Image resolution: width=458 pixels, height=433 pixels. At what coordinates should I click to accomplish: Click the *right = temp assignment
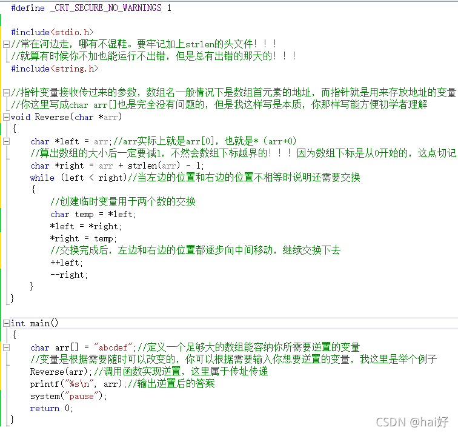[x=83, y=238]
